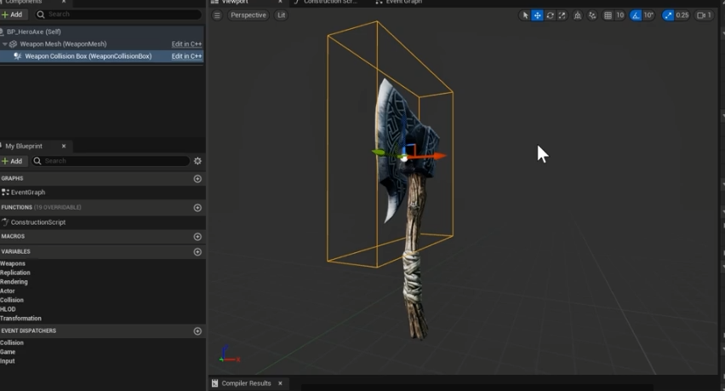Screen dimensions: 725x391
Task: Switch to the Viewport tab
Action: coord(236,2)
